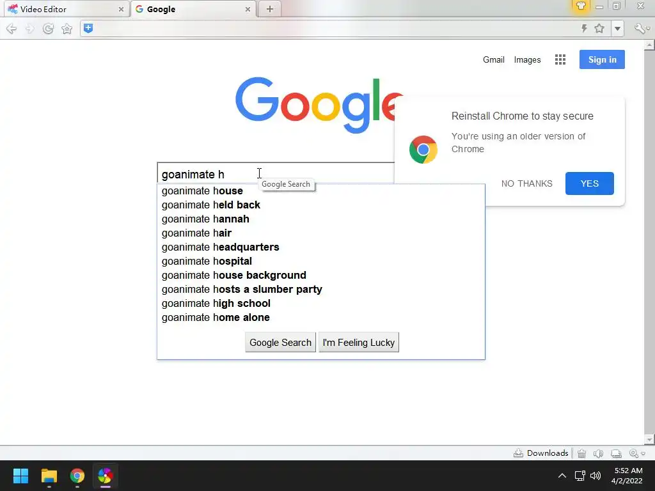Image resolution: width=655 pixels, height=491 pixels.
Task: Open the Google apps grid
Action: tap(560, 59)
